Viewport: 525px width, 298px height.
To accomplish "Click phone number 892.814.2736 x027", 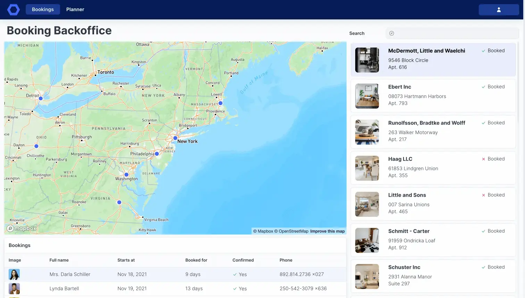I will pyautogui.click(x=302, y=274).
